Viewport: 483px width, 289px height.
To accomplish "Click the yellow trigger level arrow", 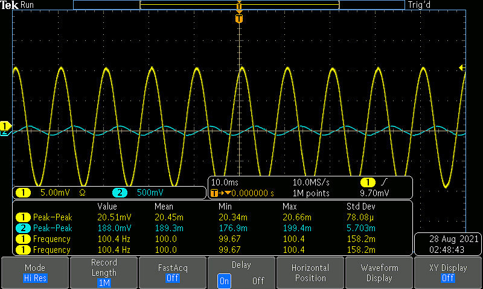I will [462, 67].
